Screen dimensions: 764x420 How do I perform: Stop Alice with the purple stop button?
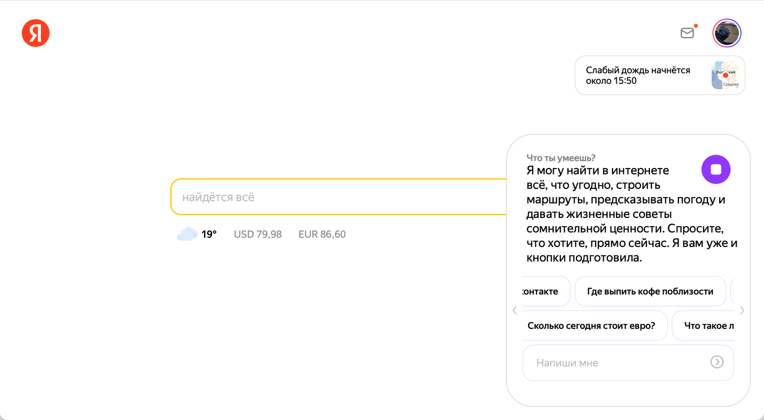point(716,170)
